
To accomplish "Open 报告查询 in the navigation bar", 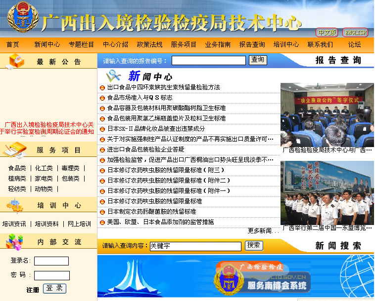I will pos(252,44).
